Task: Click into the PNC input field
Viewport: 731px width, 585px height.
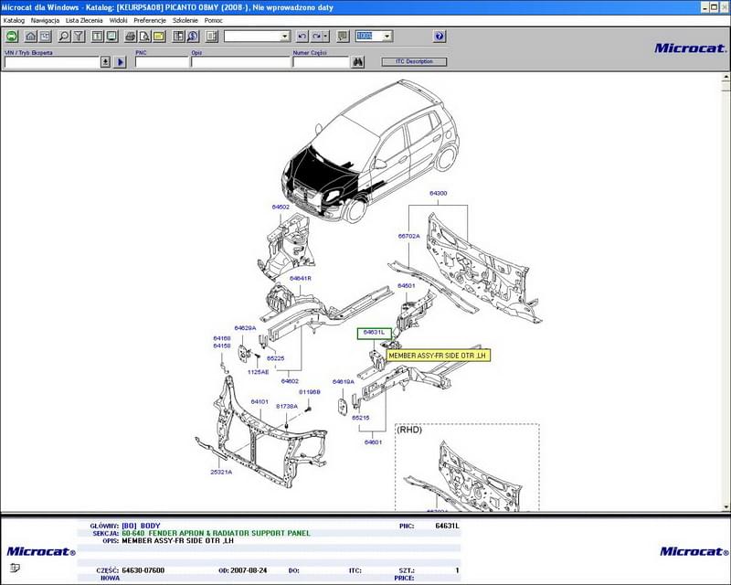Action: pyautogui.click(x=162, y=62)
